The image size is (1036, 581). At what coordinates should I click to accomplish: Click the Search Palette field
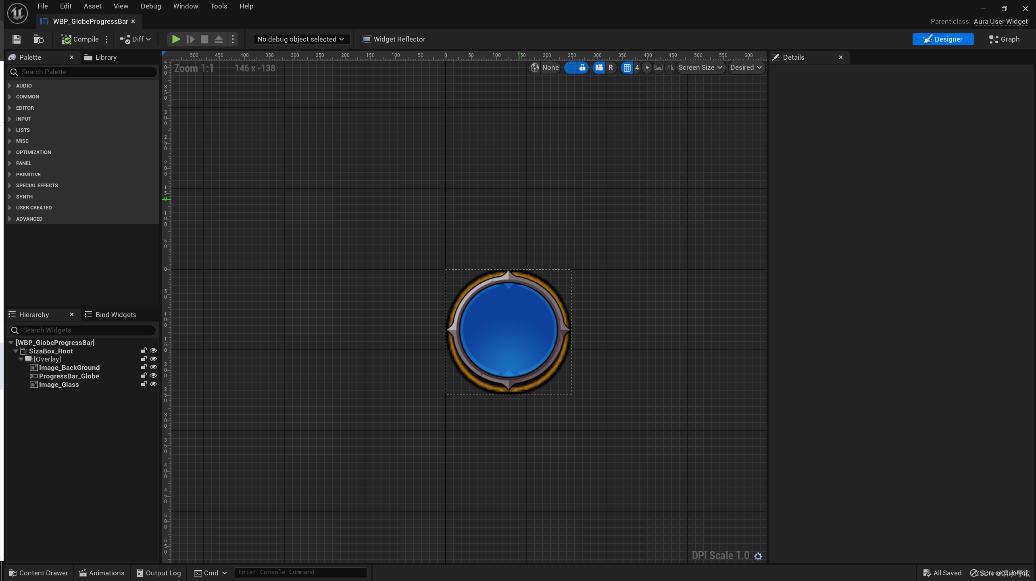pos(85,72)
